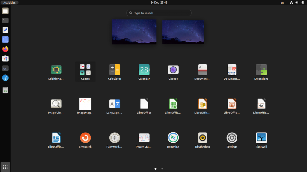Image resolution: width=307 pixels, height=172 pixels.
Task: Launch the Cheese camera app
Action: point(173,69)
